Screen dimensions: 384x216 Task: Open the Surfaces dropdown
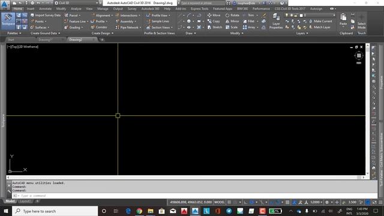point(40,28)
